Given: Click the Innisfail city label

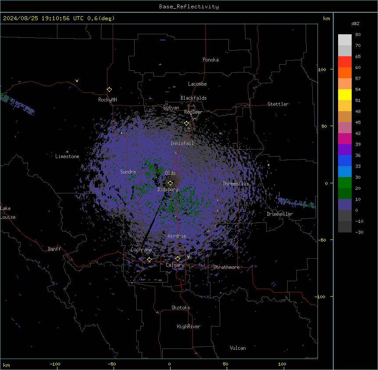Looking at the screenshot, I should click(182, 143).
